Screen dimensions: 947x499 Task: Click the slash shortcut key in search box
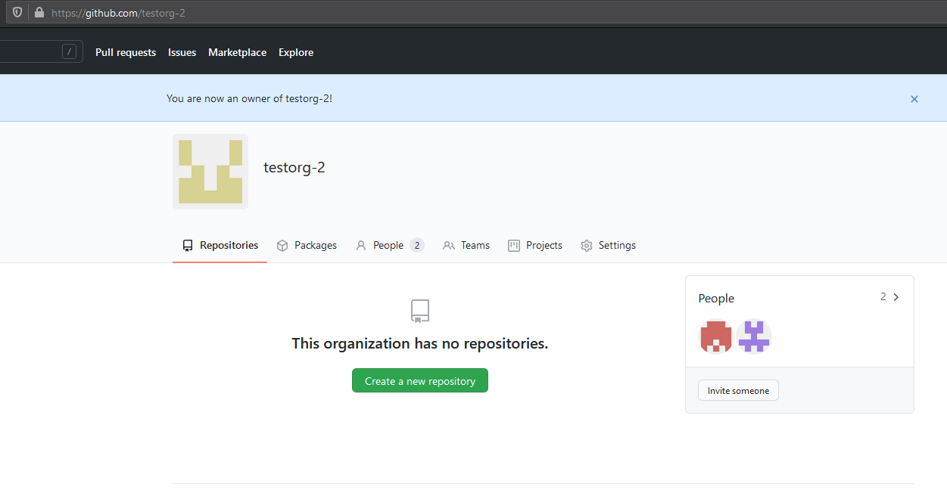coord(70,51)
